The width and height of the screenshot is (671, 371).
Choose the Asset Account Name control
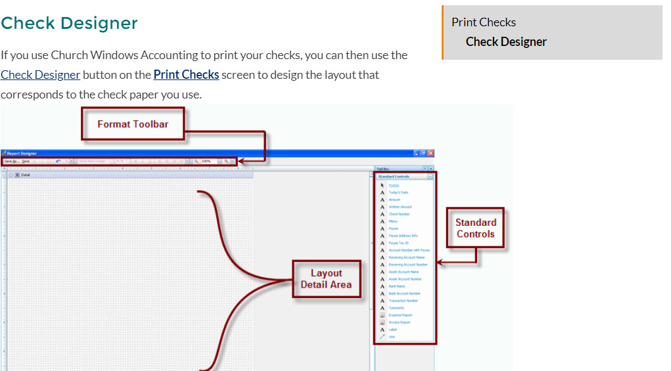click(x=404, y=272)
